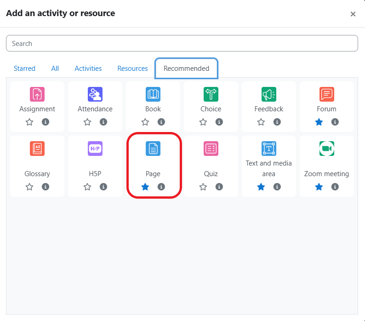Open the Assignment activity icon
365x321 pixels.
pyautogui.click(x=37, y=94)
